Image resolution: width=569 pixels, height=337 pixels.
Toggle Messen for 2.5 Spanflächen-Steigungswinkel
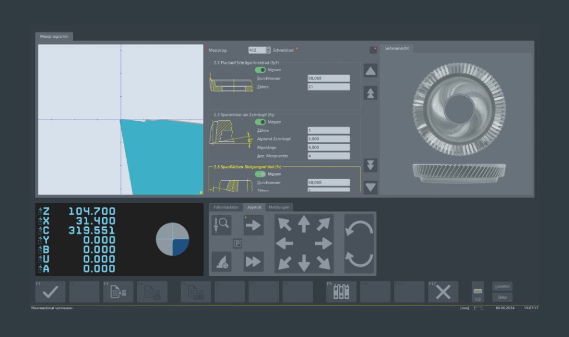tap(260, 174)
